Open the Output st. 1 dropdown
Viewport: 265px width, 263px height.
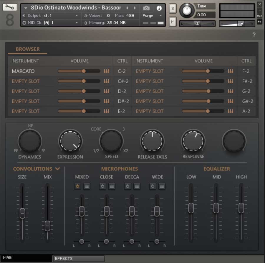coord(50,16)
